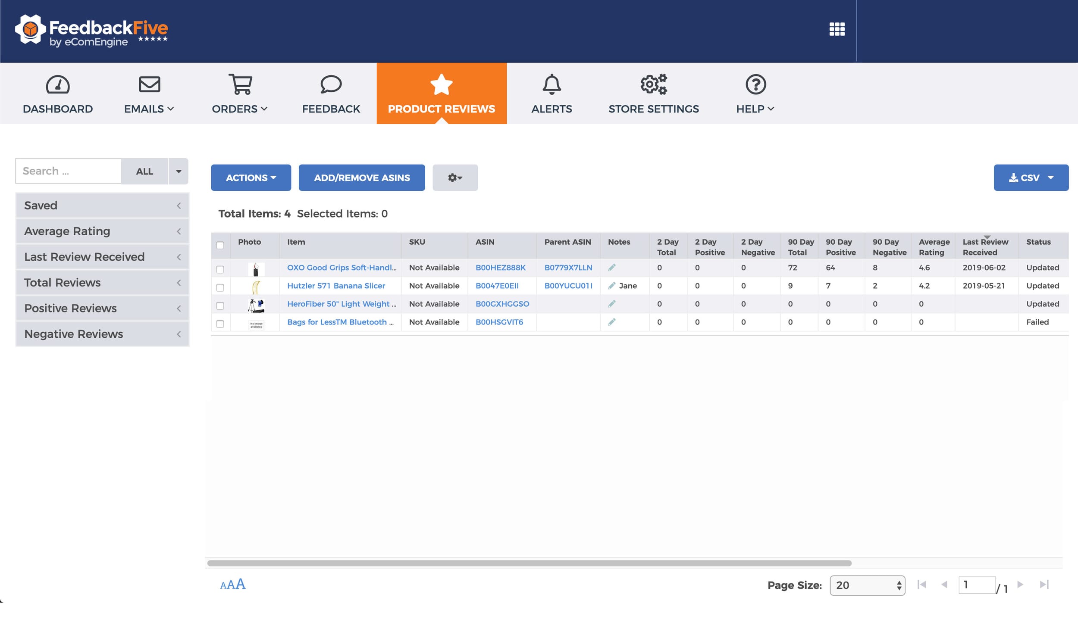Edit notes pencil for Hutzler Banana Slicer

(611, 286)
